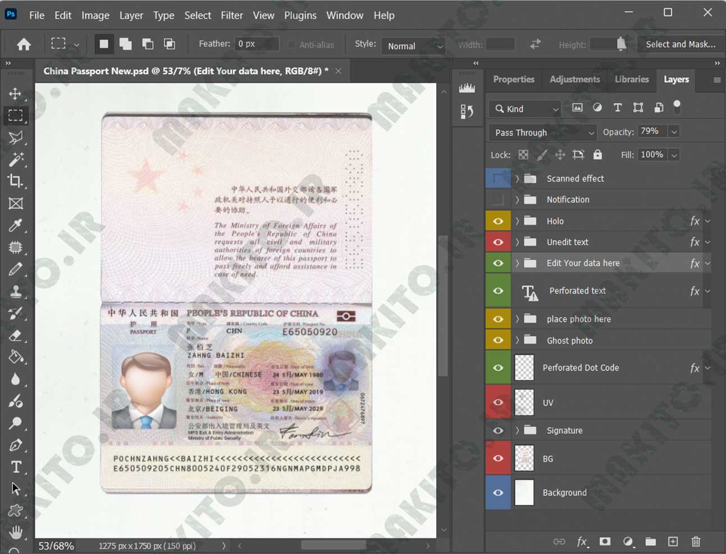Select the Horizontal Type tool
The image size is (726, 554).
point(15,467)
